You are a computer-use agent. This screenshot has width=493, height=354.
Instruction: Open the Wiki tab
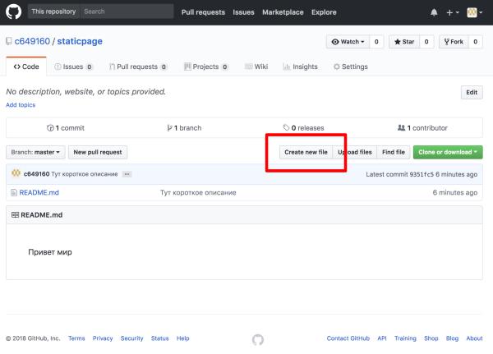256,67
